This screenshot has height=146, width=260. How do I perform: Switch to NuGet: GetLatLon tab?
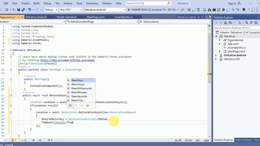67,17
